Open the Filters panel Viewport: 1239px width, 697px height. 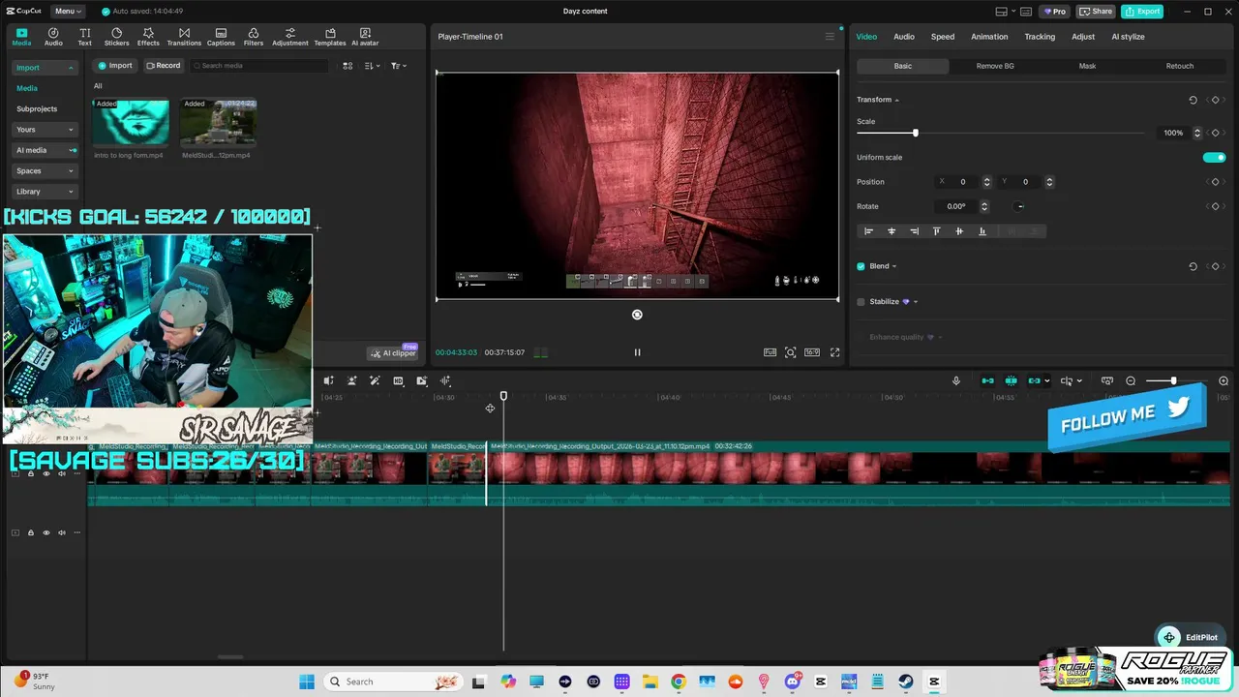click(254, 37)
